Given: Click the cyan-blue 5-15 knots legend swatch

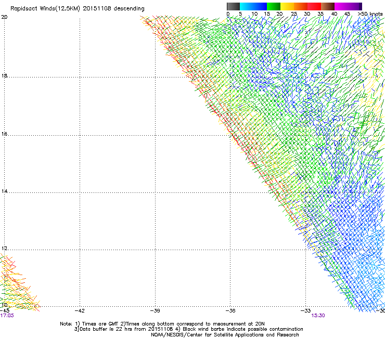Looking at the screenshot, I should click(x=253, y=6).
